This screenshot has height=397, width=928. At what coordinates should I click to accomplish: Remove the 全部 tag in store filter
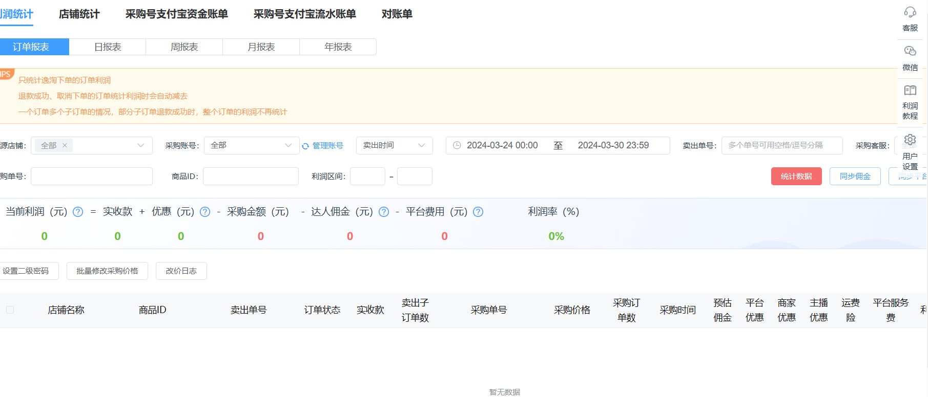coord(65,145)
